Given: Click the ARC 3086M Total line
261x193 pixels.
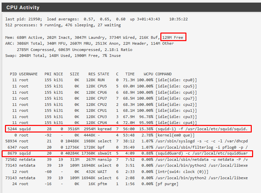Looking at the screenshot, I should [x=89, y=43].
